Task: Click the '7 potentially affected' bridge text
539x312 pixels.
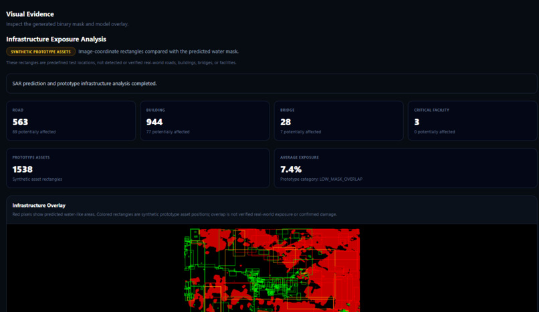Action: pyautogui.click(x=300, y=132)
